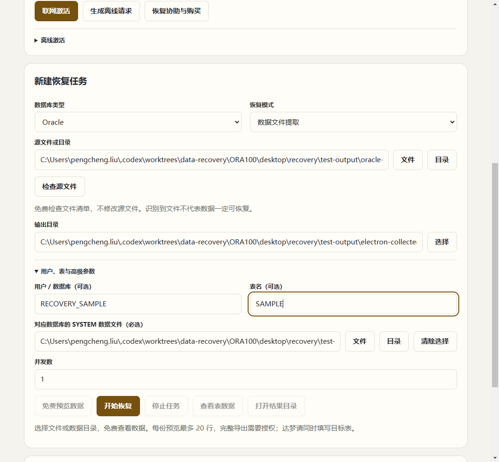Click the 联网激活 button
This screenshot has height=462, width=499.
56,11
